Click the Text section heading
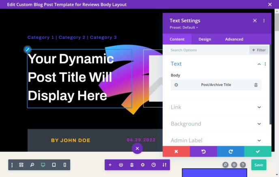This screenshot has height=177, width=279. pyautogui.click(x=176, y=64)
